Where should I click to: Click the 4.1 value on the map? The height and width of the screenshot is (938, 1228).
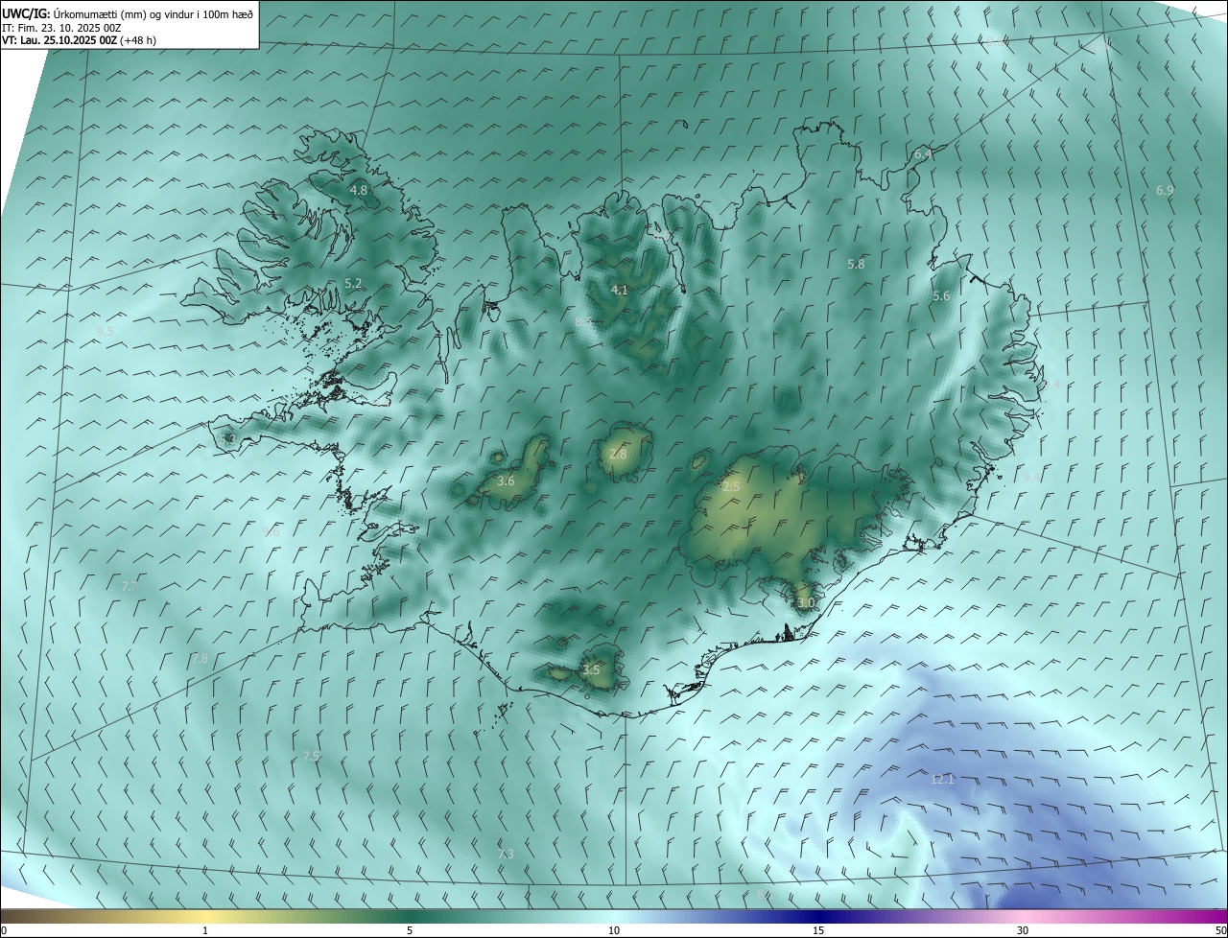pos(620,291)
